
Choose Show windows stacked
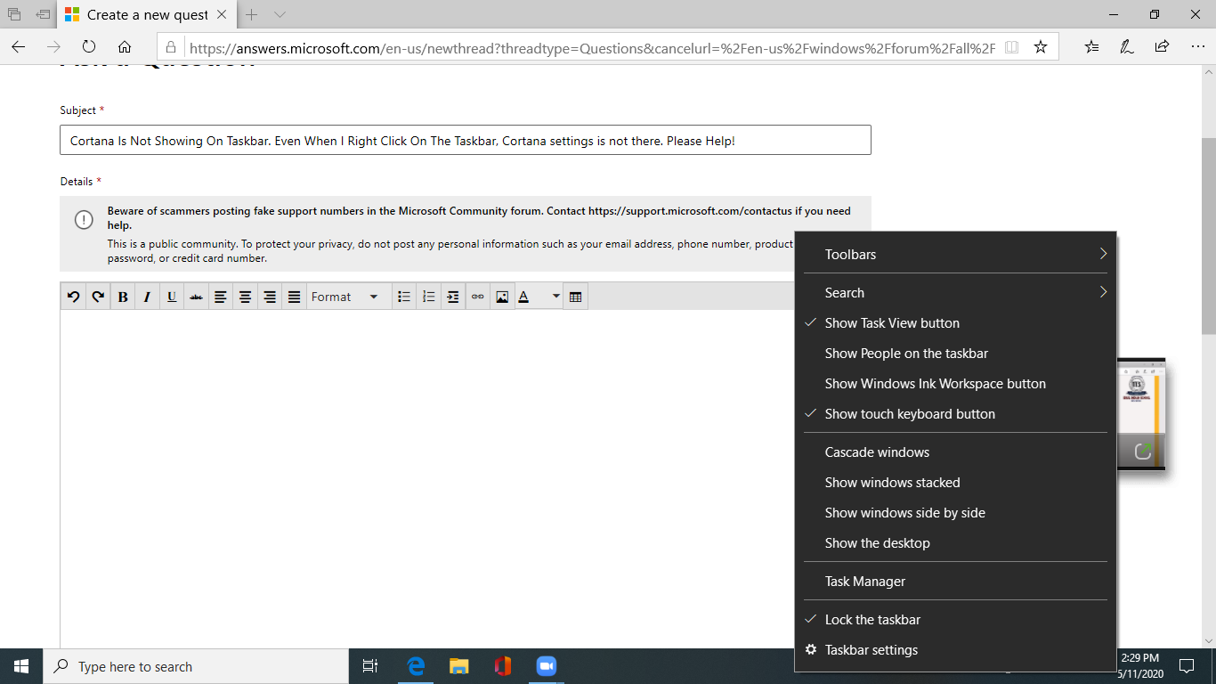click(955, 482)
